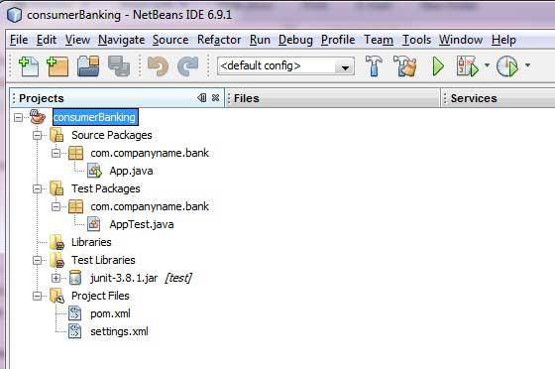This screenshot has height=369, width=555.
Task: Click the Undo arrow icon
Action: pyautogui.click(x=158, y=66)
